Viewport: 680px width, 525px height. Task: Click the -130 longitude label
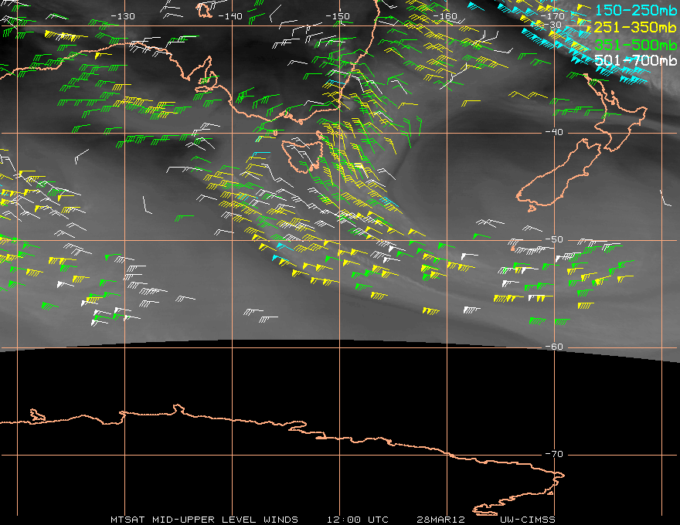123,16
